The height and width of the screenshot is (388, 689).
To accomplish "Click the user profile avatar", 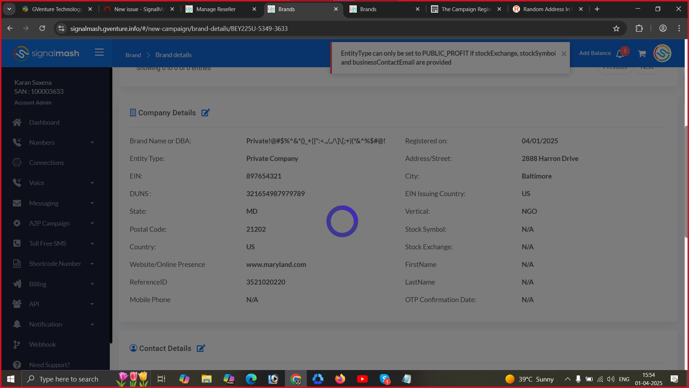I will [x=662, y=54].
